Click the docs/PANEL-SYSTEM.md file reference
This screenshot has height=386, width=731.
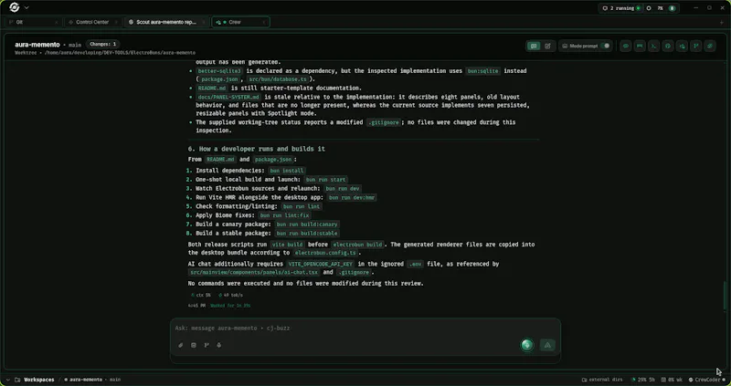click(x=228, y=98)
